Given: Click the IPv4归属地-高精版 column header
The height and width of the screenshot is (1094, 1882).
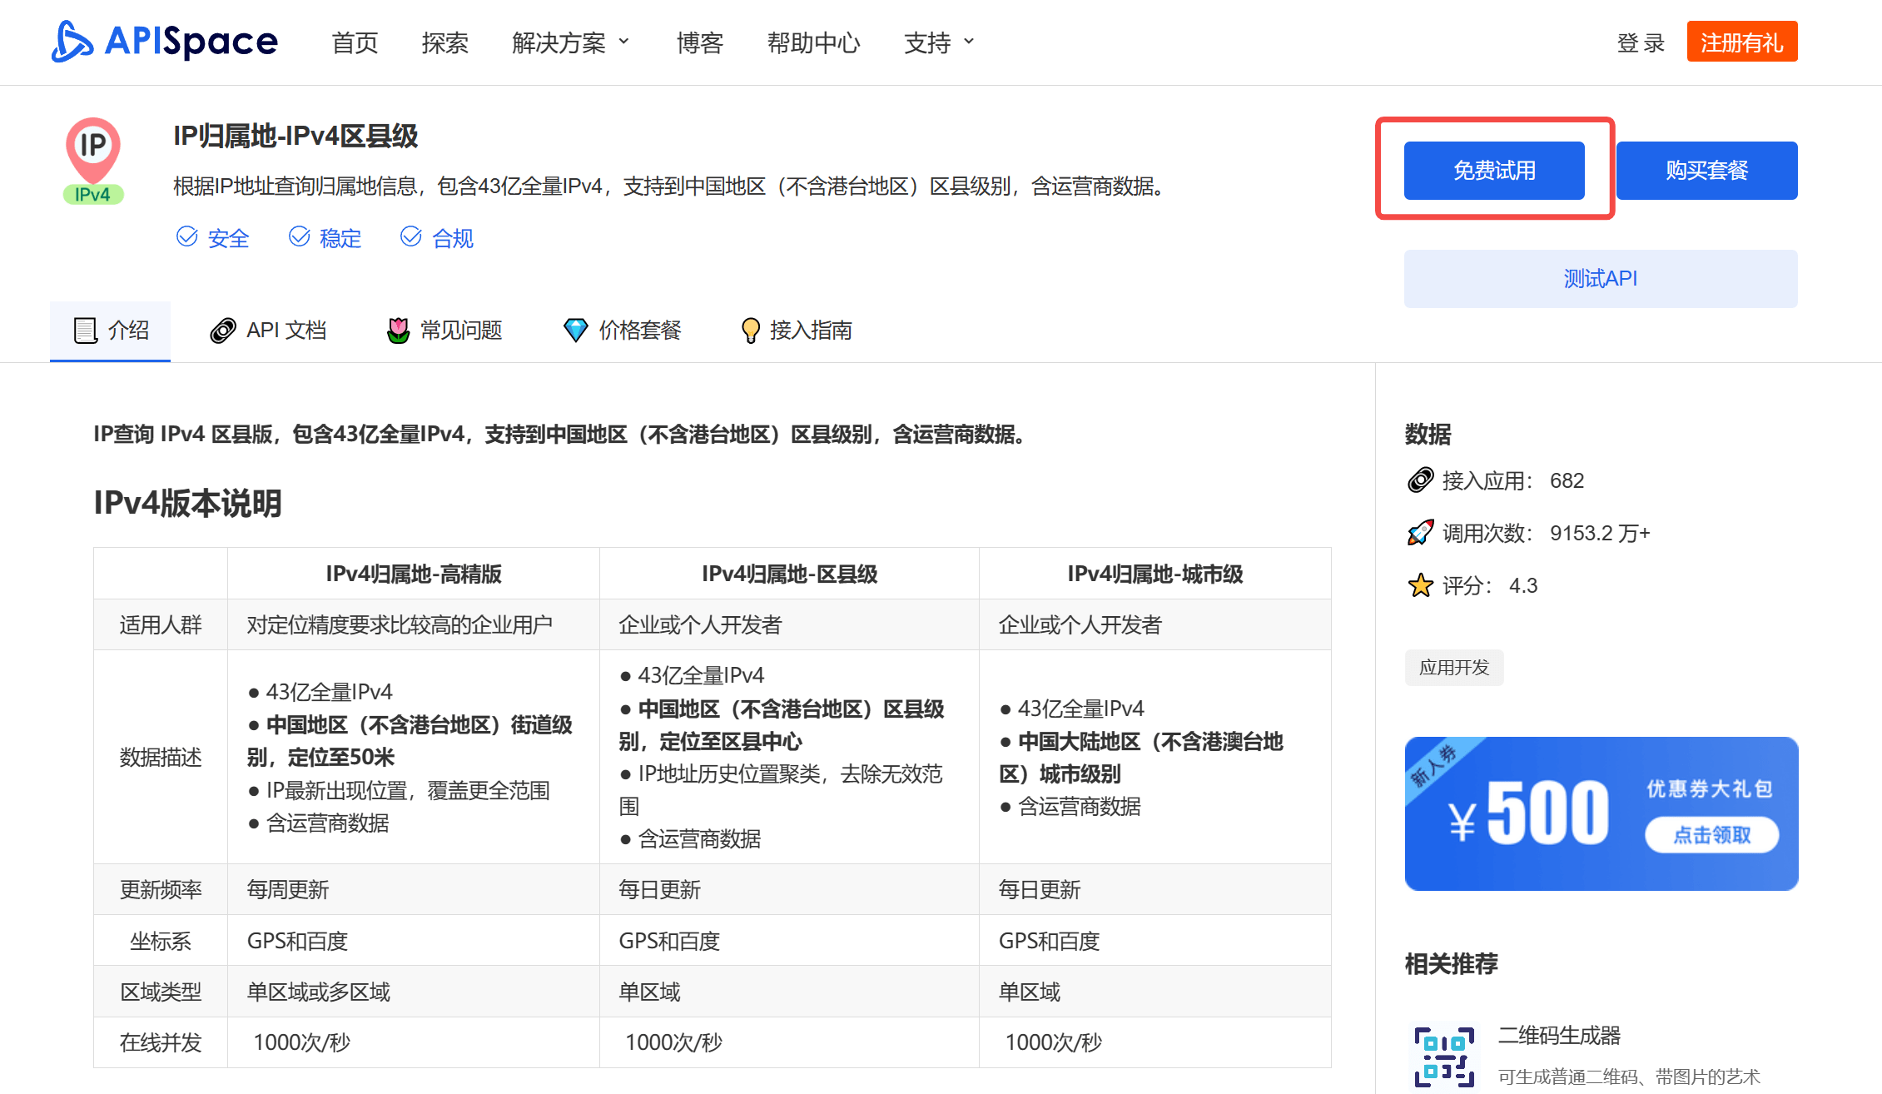Looking at the screenshot, I should (x=414, y=574).
